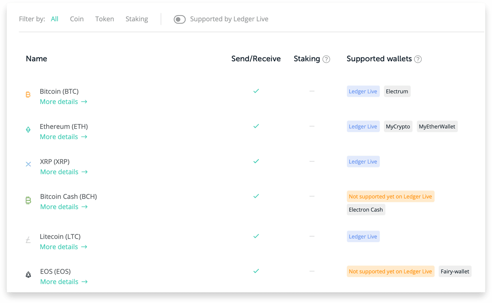
Task: Click the XRP coin icon
Action: click(x=28, y=164)
